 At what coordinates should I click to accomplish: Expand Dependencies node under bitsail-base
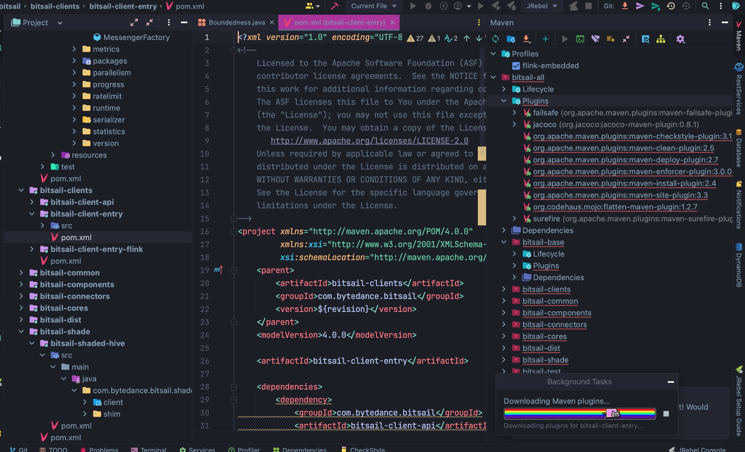click(x=514, y=277)
